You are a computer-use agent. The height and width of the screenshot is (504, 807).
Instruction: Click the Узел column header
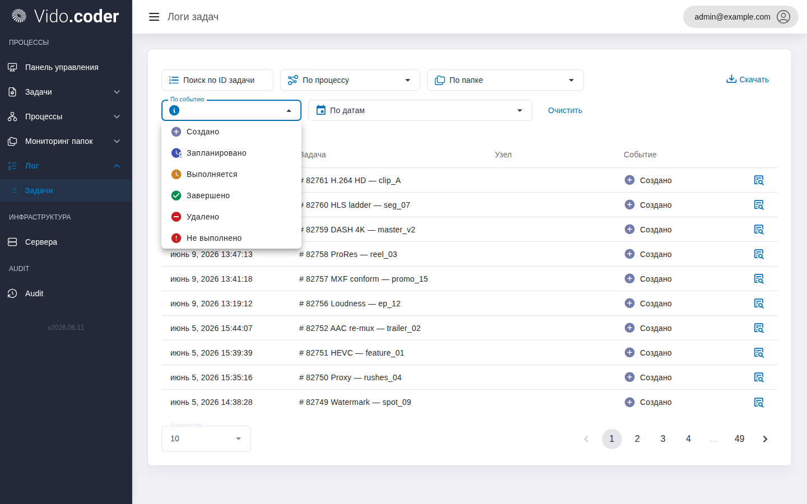pos(503,155)
